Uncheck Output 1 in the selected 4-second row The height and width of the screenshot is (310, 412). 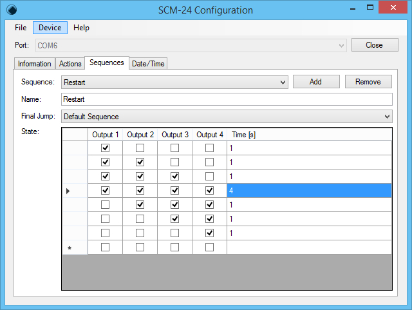click(105, 191)
